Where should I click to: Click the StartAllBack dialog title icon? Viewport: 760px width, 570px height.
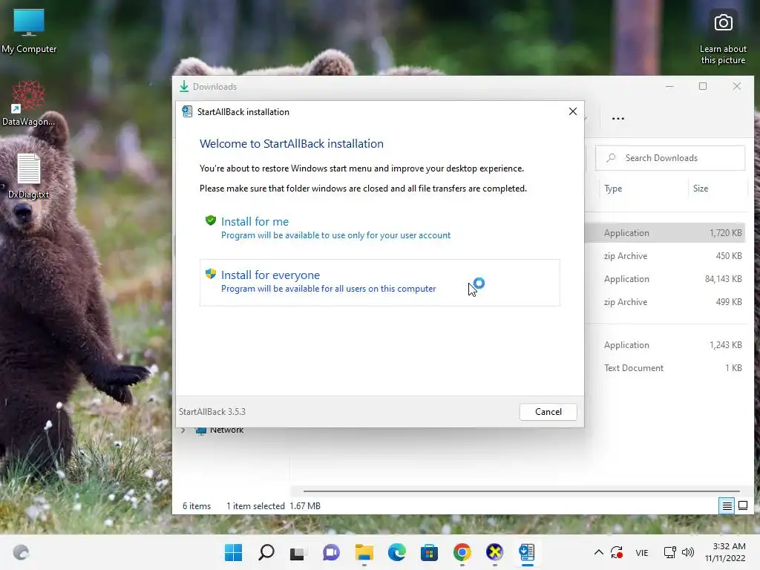coord(187,111)
